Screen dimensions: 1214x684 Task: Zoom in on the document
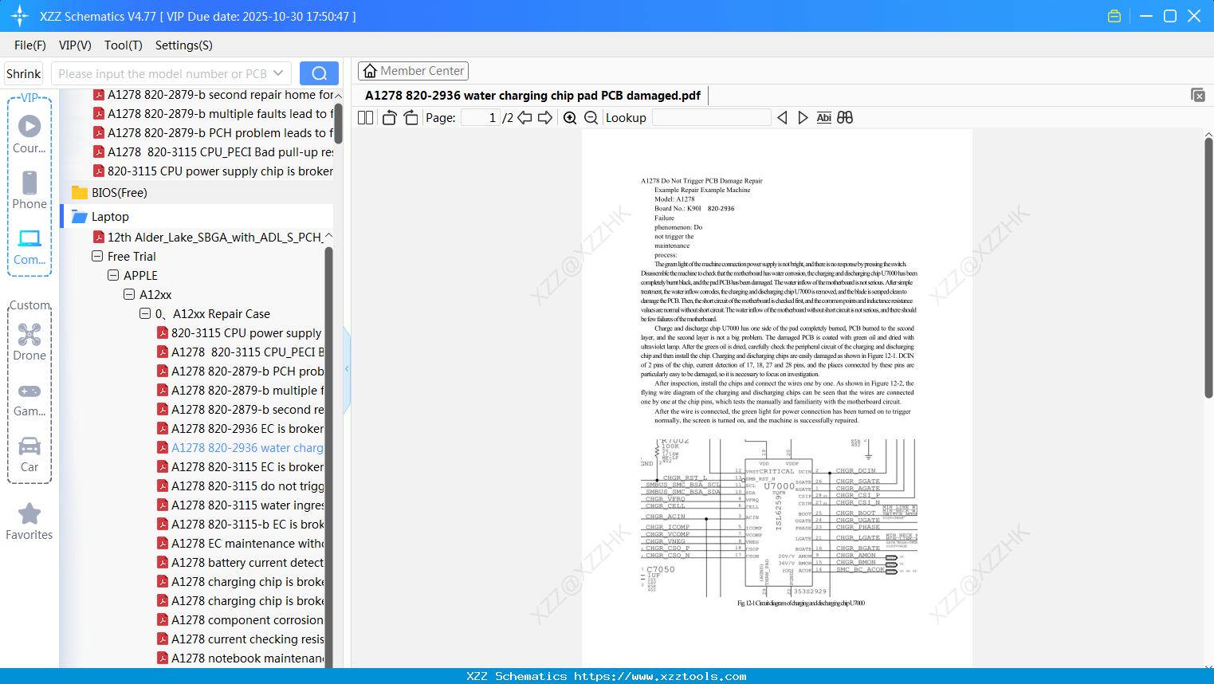(570, 118)
